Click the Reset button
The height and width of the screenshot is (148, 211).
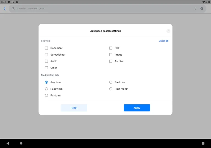point(74,108)
